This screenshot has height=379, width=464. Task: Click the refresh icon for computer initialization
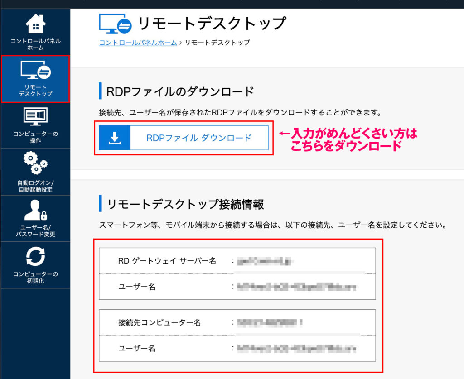(x=35, y=256)
